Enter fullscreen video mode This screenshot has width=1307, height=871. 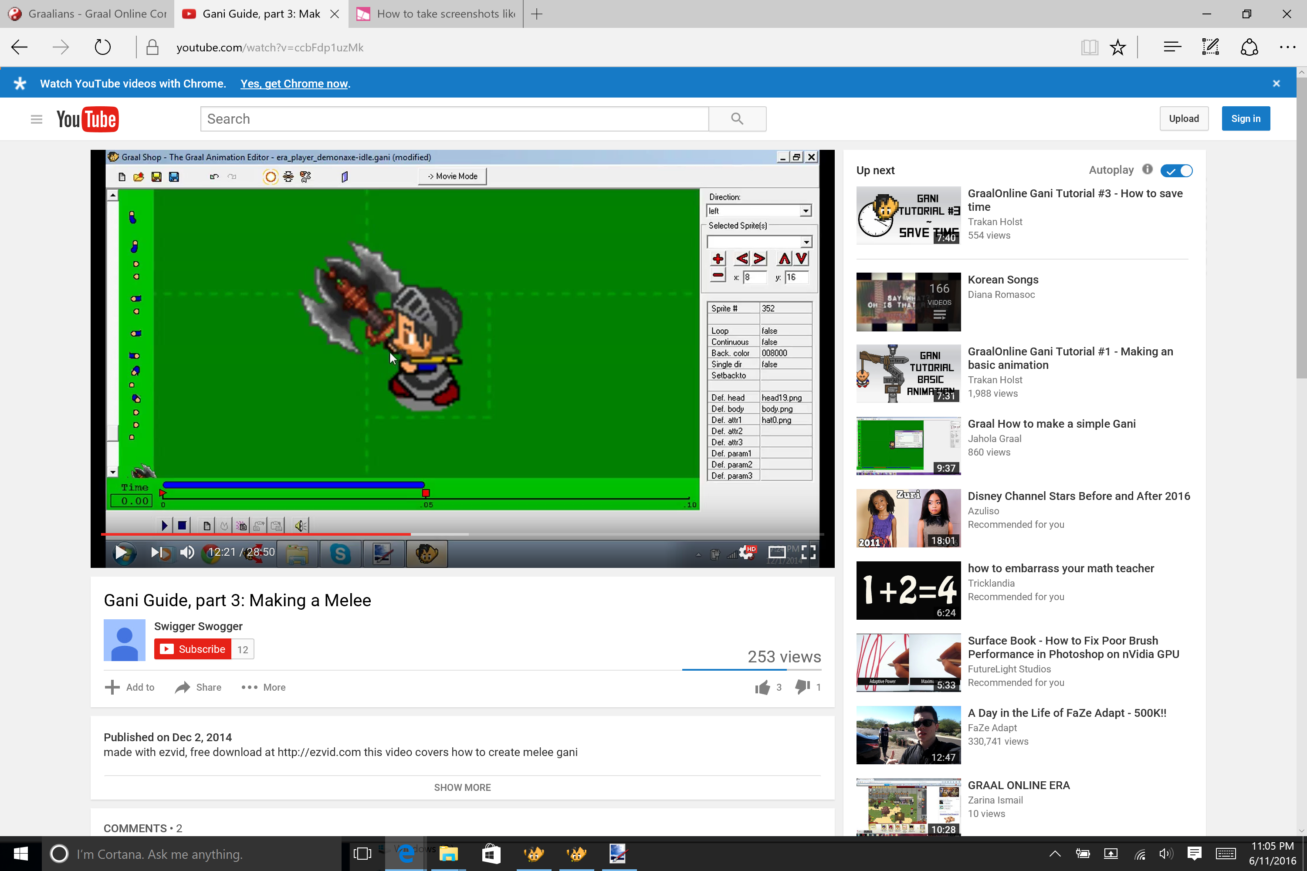pos(809,552)
